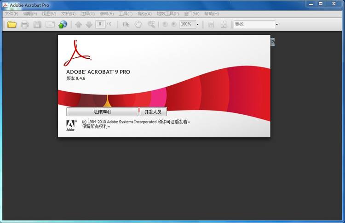Click the Print icon in toolbar
This screenshot has height=223, width=345.
(x=25, y=24)
